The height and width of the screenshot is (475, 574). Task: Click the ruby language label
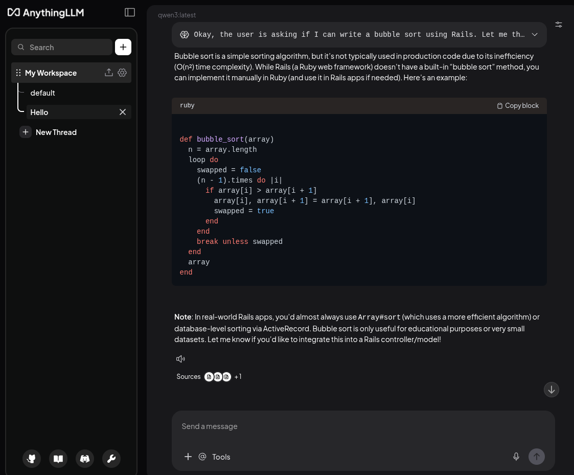coord(187,105)
